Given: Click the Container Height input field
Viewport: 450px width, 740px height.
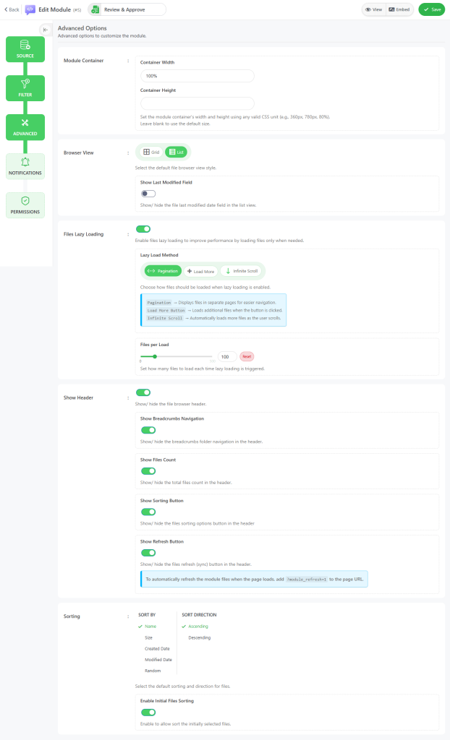Looking at the screenshot, I should [x=197, y=103].
